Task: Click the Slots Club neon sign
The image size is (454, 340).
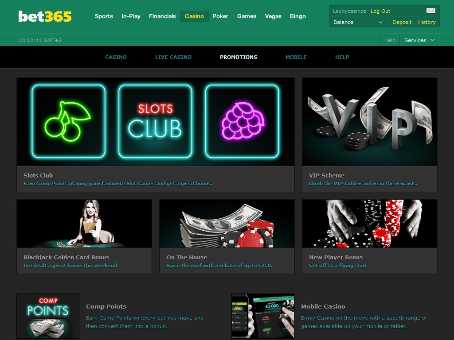Action: pos(155,121)
